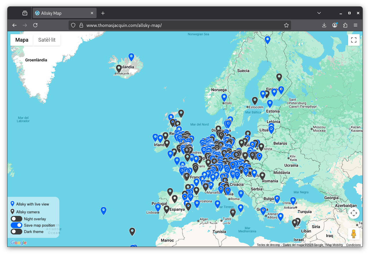Viewport: 370px width, 255px height.
Task: Enable the Night overlay switch
Action: point(16,219)
